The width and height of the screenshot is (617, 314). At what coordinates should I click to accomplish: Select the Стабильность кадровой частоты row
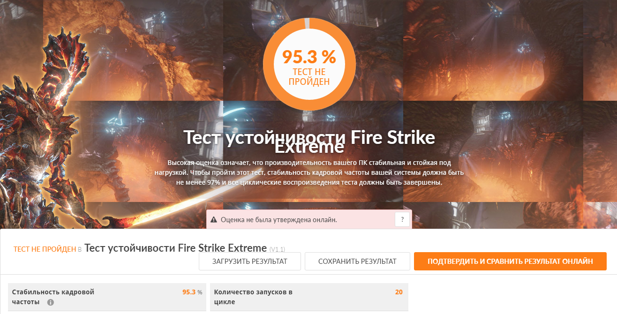click(x=107, y=297)
